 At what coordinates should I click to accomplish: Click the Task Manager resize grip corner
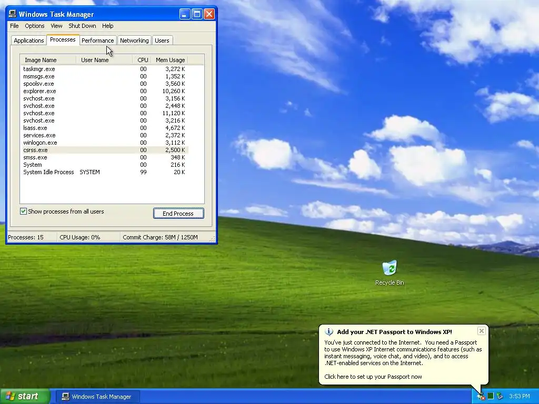pyautogui.click(x=213, y=239)
